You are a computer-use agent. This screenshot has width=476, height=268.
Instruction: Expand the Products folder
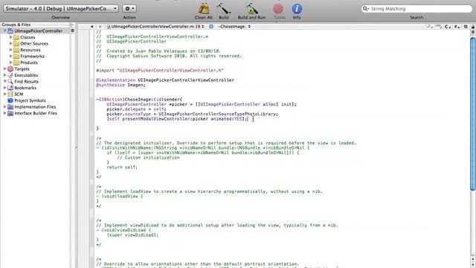pos(11,63)
